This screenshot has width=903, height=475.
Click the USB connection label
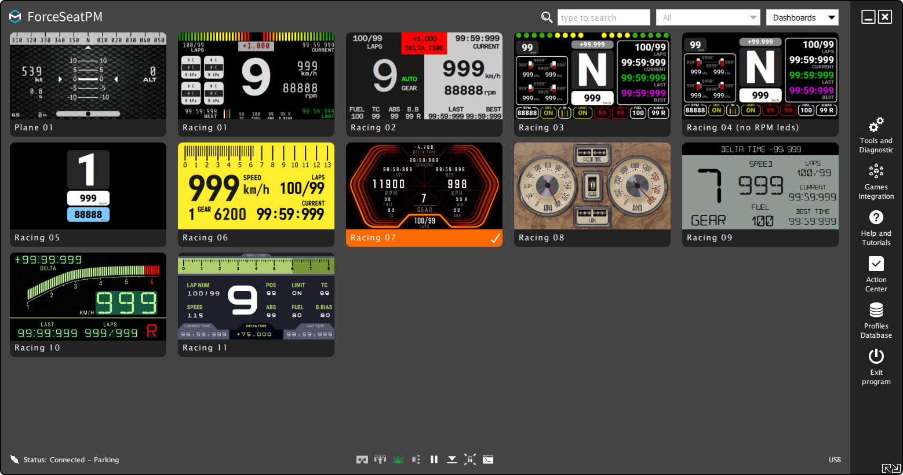point(835,460)
